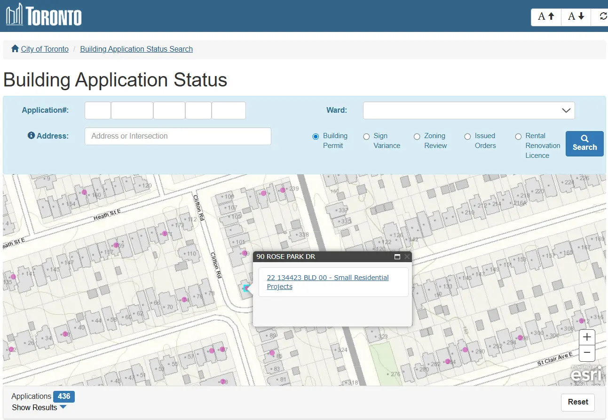Select the Rental Renovation Licence option
608x420 pixels.
point(518,137)
